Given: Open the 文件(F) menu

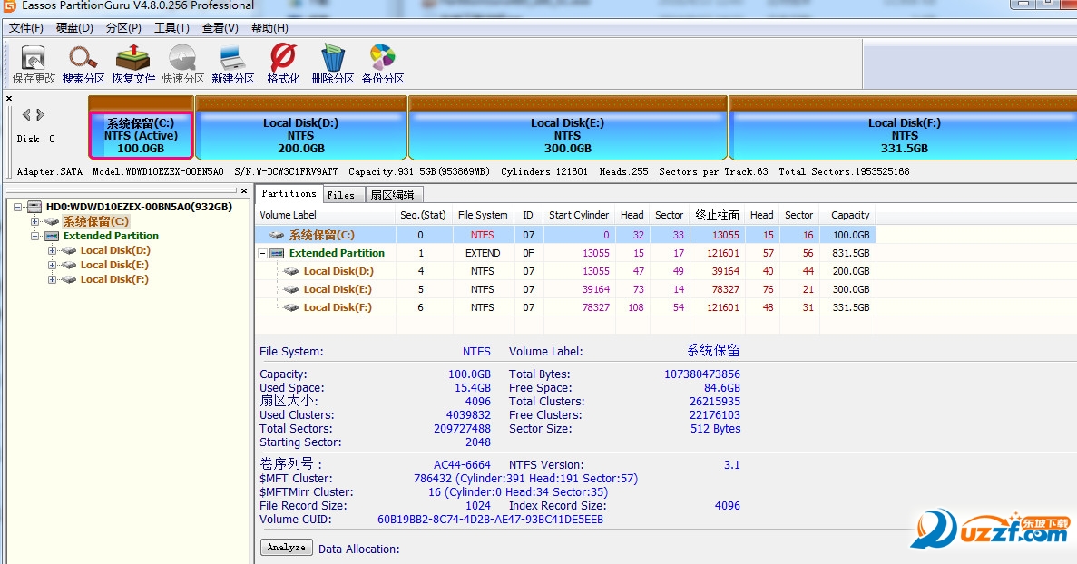Looking at the screenshot, I should [x=26, y=28].
